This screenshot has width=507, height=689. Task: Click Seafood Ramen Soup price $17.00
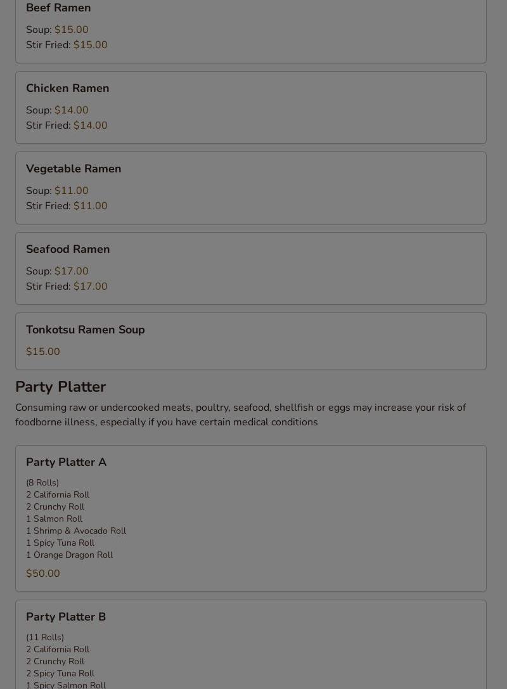(71, 271)
